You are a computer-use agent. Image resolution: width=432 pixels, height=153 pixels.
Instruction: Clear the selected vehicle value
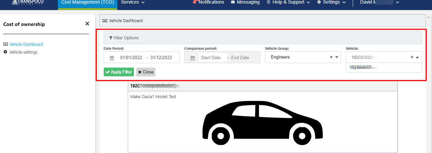(x=412, y=57)
